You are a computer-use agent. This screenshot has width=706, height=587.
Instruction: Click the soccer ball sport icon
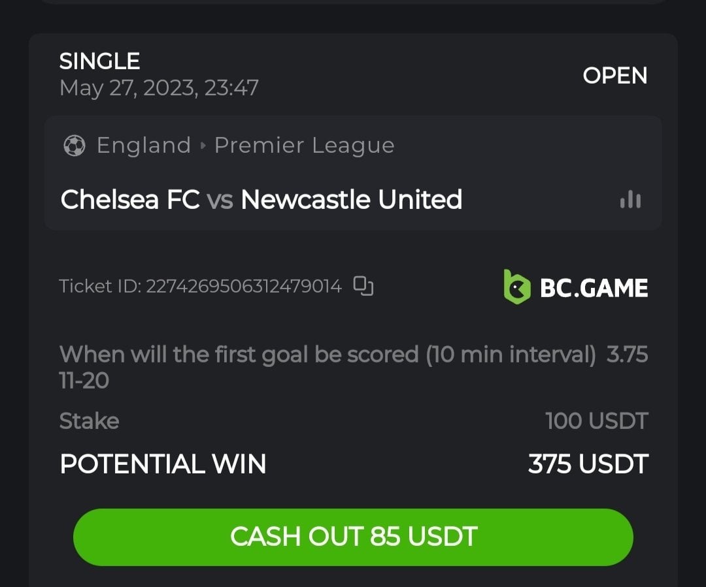(x=74, y=145)
